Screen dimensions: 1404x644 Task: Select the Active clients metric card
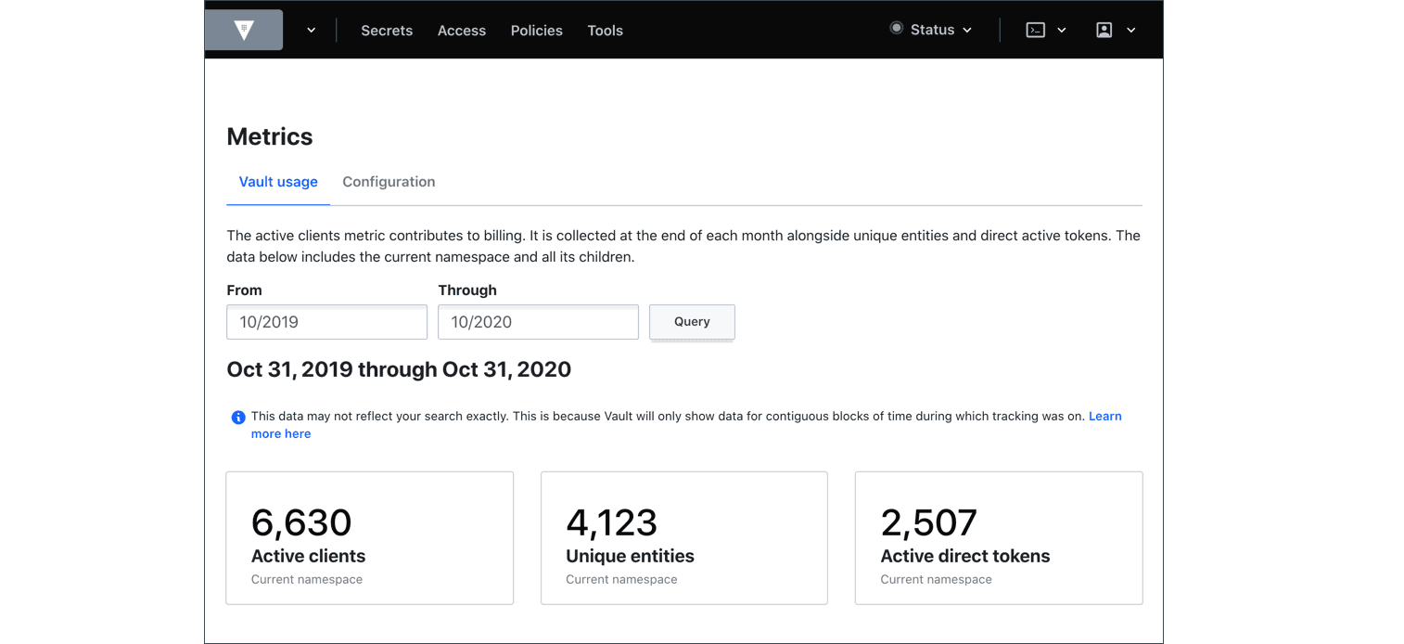(369, 538)
